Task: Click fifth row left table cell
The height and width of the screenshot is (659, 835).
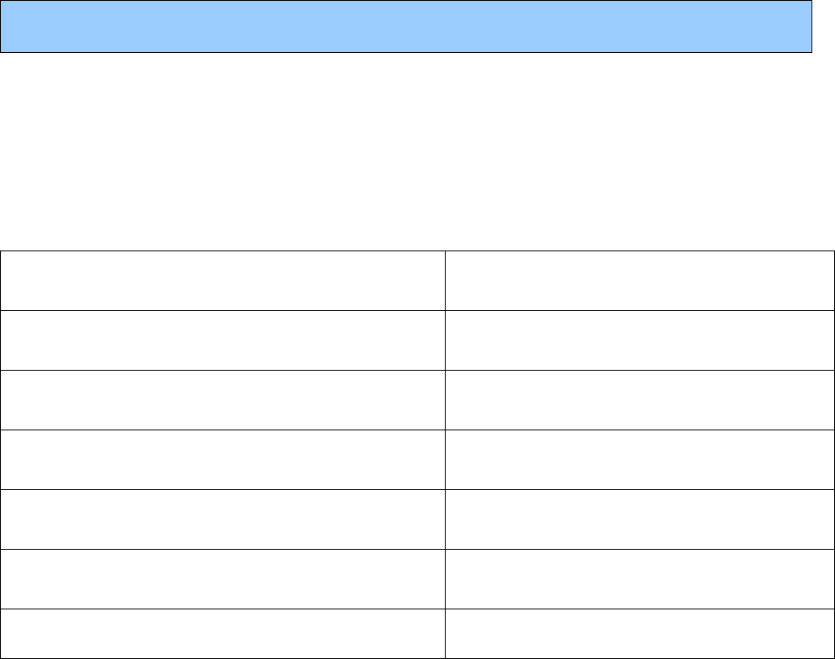Action: [223, 519]
